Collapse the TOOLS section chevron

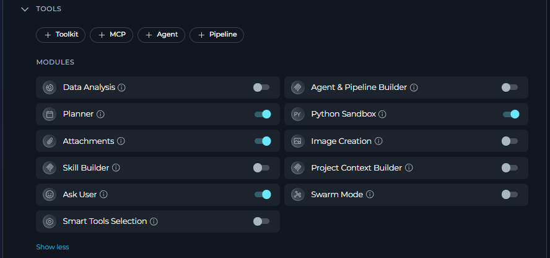[25, 9]
